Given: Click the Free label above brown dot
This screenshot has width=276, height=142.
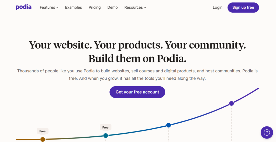Looking at the screenshot, I should tap(42, 131).
